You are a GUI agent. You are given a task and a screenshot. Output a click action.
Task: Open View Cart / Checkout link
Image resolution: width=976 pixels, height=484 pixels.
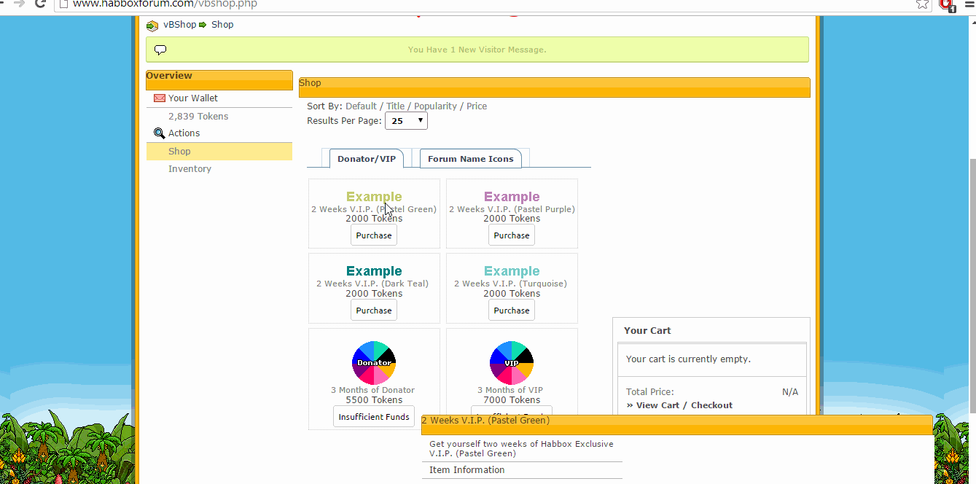click(x=679, y=405)
